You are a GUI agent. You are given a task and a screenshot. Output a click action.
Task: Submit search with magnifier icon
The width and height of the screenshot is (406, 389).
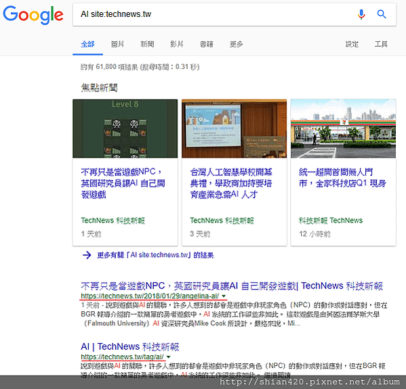point(382,14)
